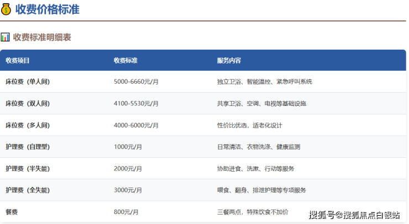The width and height of the screenshot is (409, 224).
Task: Select the 护理费（全失能）row label
Action: coord(28,190)
